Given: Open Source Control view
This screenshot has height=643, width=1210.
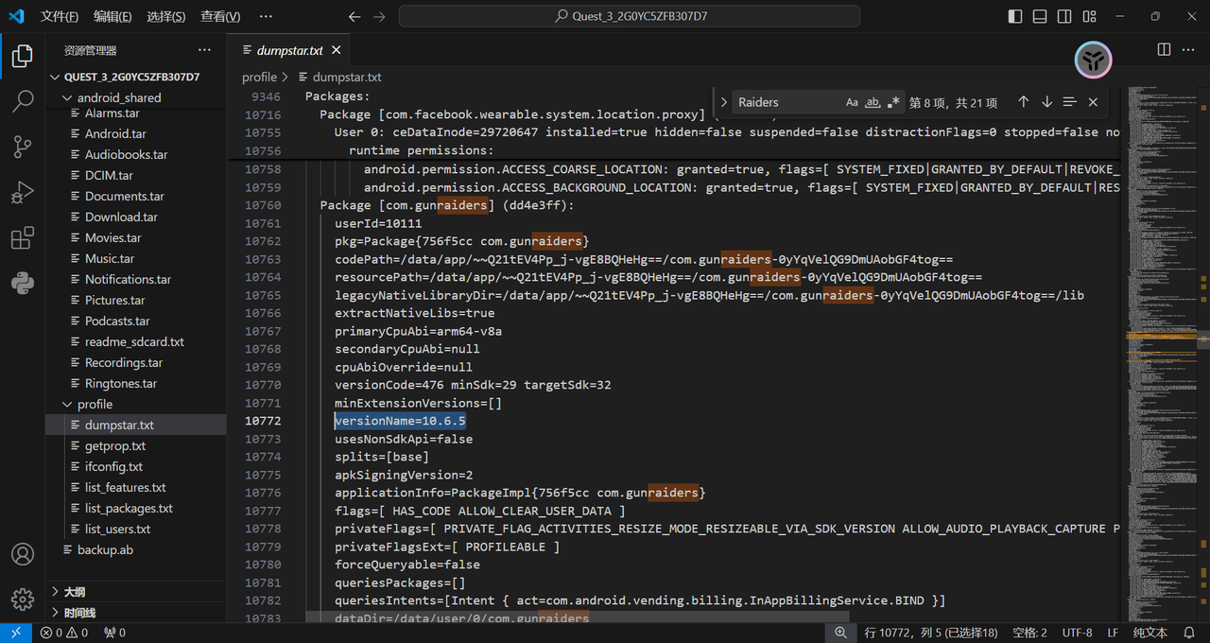Looking at the screenshot, I should 22,147.
